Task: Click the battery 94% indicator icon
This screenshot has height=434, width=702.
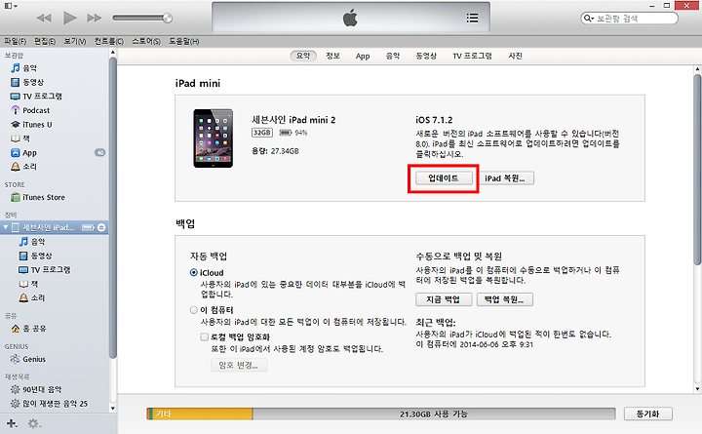Action: pyautogui.click(x=285, y=133)
